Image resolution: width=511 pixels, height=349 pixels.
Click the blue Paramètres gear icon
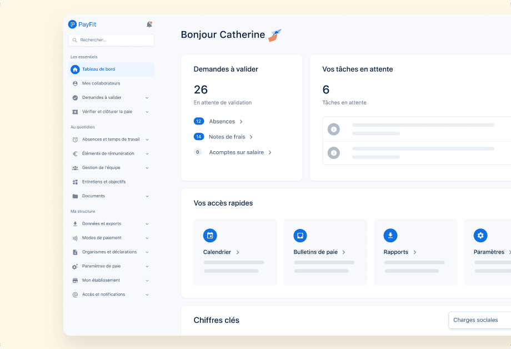click(480, 236)
